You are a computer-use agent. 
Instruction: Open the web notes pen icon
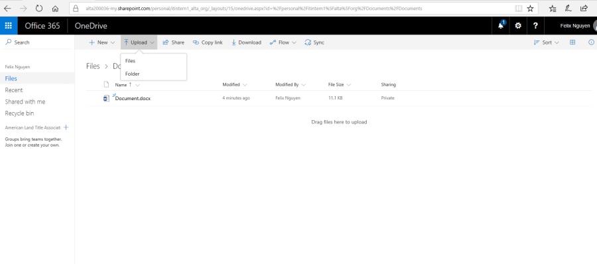(x=568, y=9)
